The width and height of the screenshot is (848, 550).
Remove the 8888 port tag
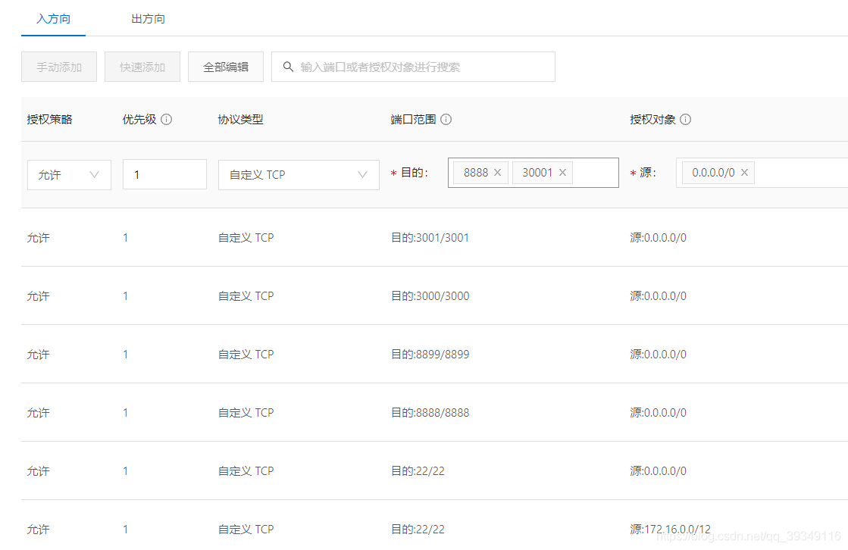click(498, 173)
